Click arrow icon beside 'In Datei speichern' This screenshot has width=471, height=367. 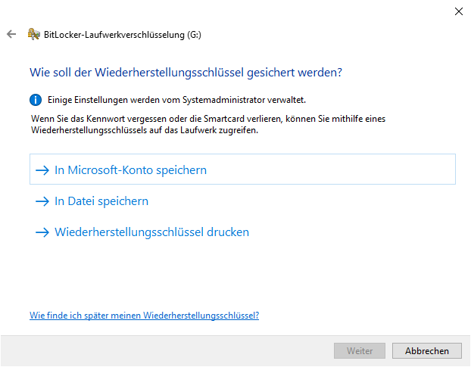pyautogui.click(x=42, y=201)
